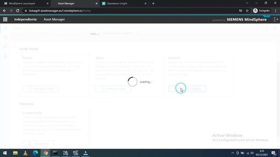
Task: Click the address bar URL field
Action: (x=130, y=10)
